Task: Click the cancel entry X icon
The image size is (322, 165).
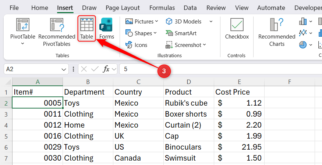Action: [x=84, y=69]
